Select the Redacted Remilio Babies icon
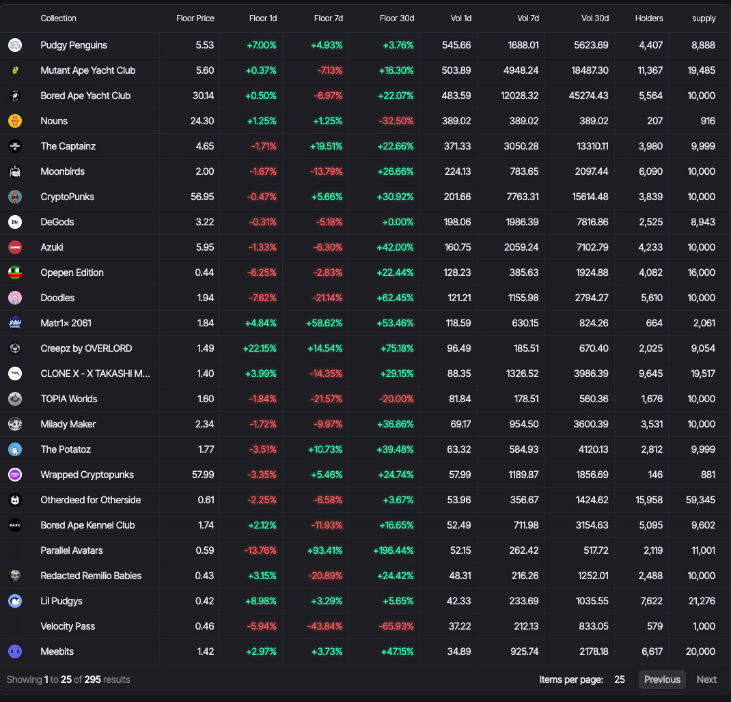This screenshot has width=731, height=702. point(15,576)
